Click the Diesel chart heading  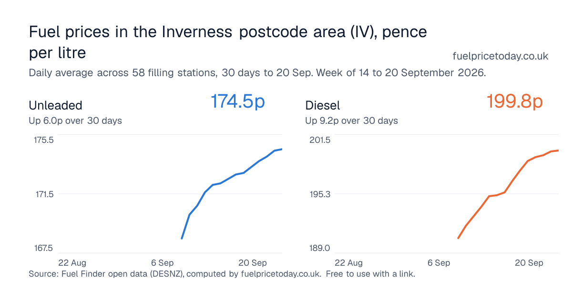(323, 105)
